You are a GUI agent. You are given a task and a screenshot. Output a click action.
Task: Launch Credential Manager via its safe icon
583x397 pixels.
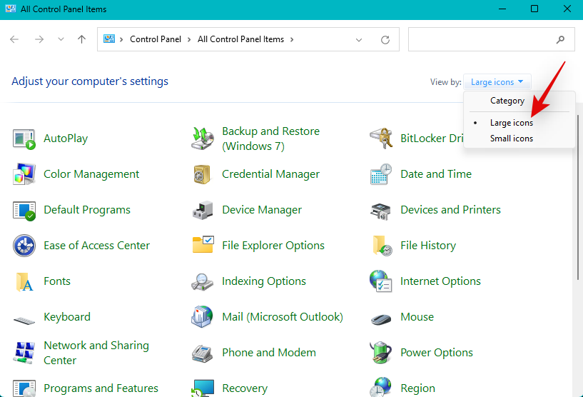tap(203, 174)
